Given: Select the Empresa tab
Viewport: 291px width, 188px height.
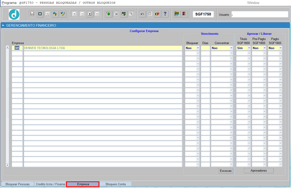Looking at the screenshot, I should 83,184.
